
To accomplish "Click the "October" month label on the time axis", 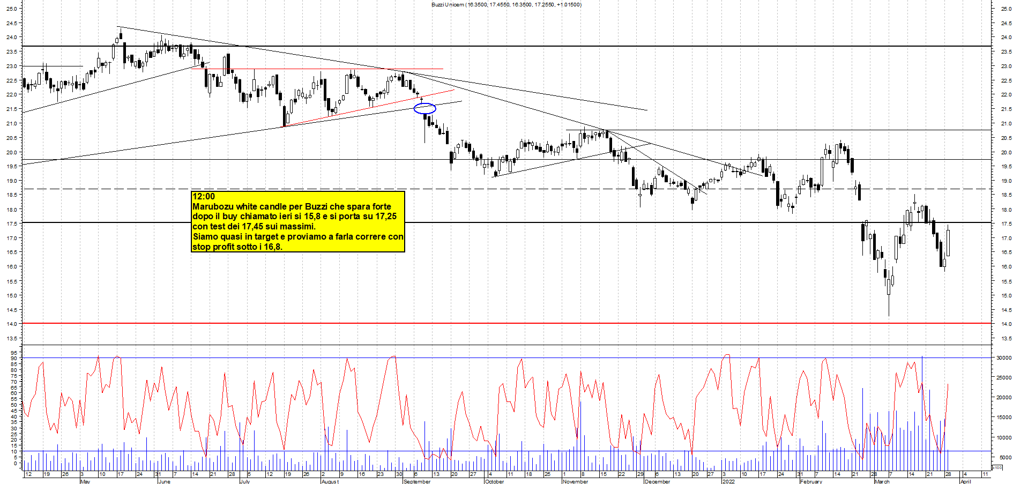I will (494, 481).
